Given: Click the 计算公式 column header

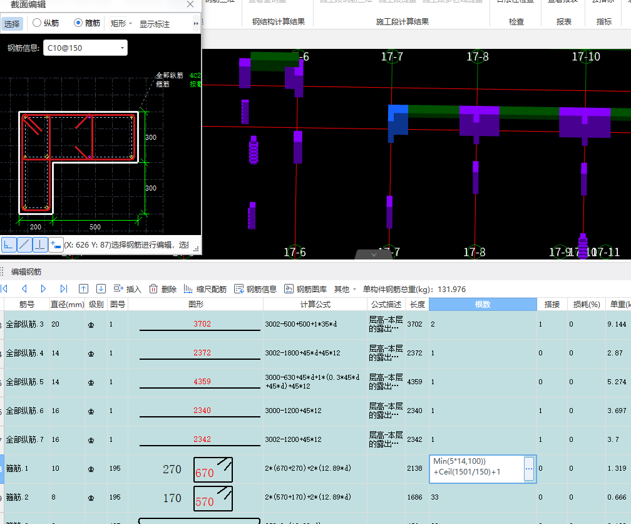Looking at the screenshot, I should point(315,305).
